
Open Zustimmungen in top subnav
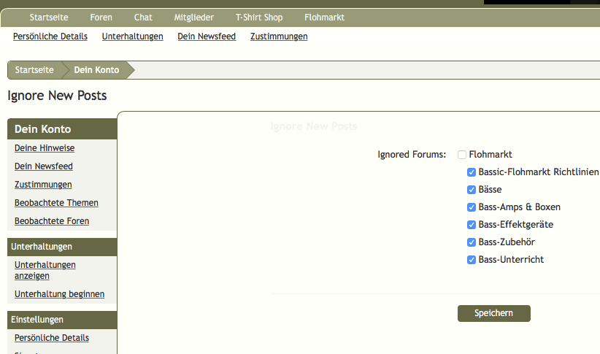click(279, 36)
